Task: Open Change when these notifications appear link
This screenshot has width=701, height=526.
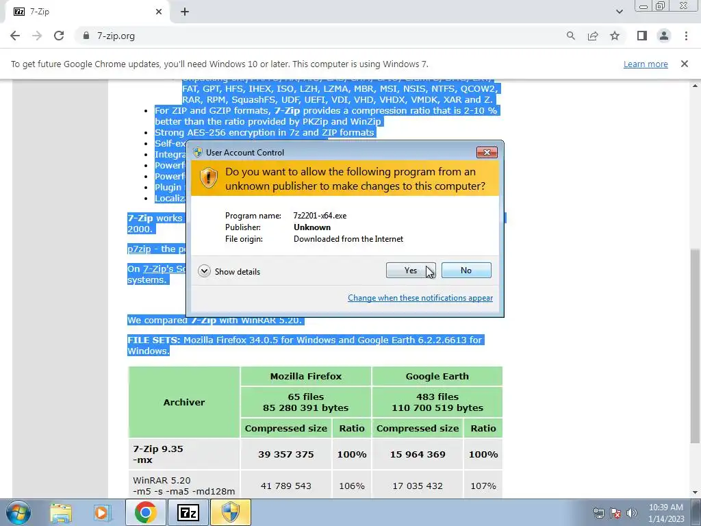Action: pos(420,298)
